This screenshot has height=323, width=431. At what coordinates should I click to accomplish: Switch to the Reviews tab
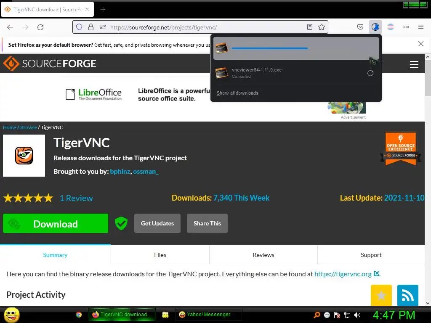click(263, 255)
